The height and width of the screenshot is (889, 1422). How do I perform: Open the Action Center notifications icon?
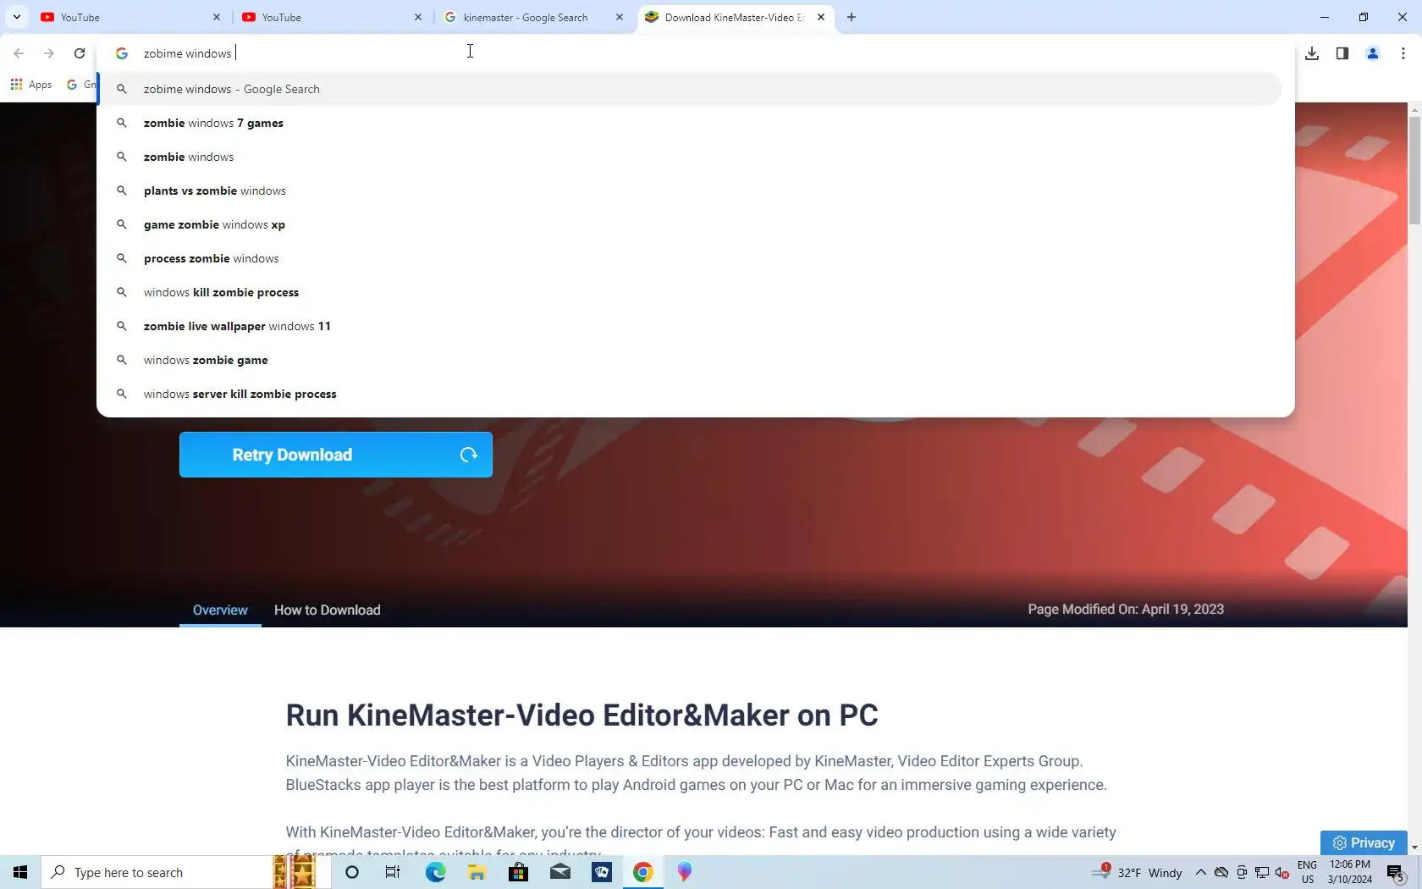click(1396, 872)
